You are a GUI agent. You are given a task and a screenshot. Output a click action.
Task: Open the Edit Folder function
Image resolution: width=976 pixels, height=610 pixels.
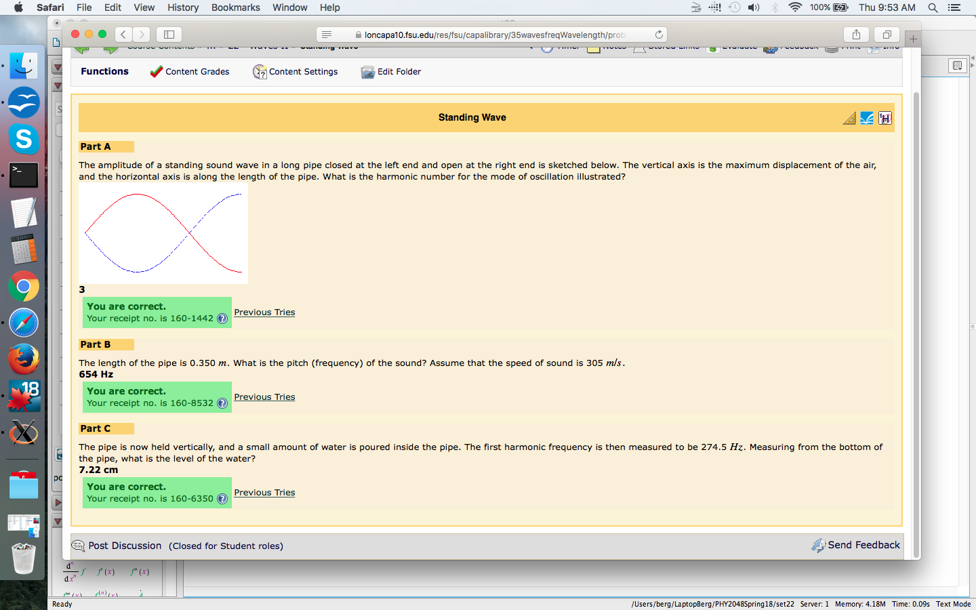click(391, 71)
